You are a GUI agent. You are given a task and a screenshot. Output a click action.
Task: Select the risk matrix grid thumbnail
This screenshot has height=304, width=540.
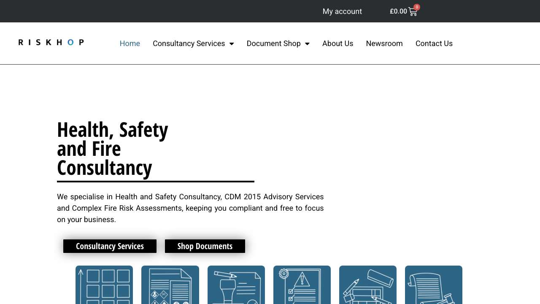tap(104, 287)
